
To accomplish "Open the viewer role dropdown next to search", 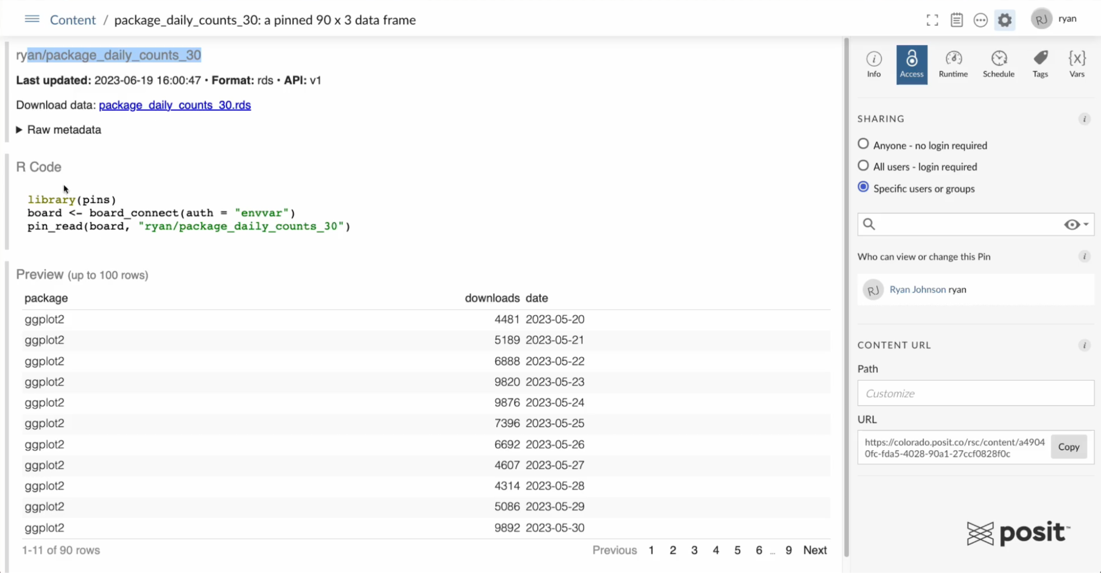I will click(1075, 224).
